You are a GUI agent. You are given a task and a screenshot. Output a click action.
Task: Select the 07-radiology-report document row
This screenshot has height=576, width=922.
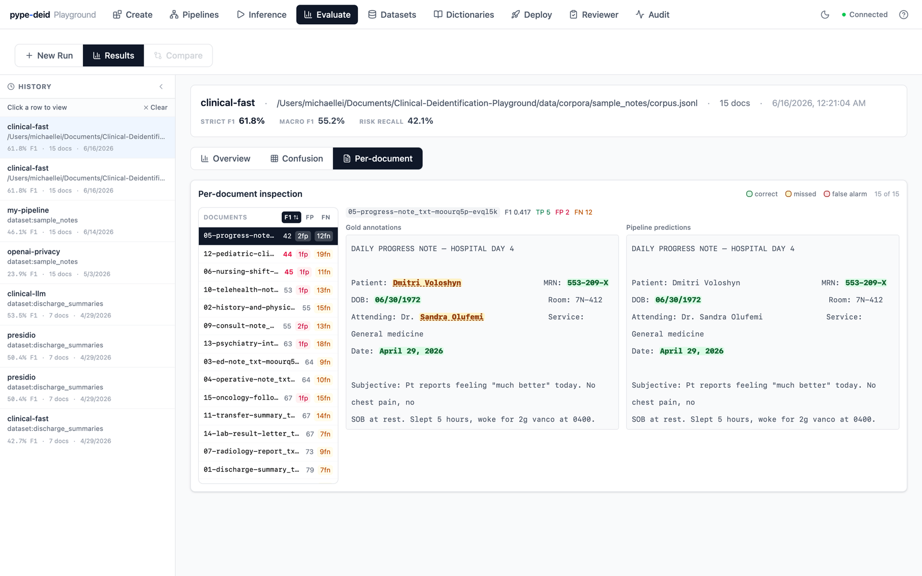[268, 452]
